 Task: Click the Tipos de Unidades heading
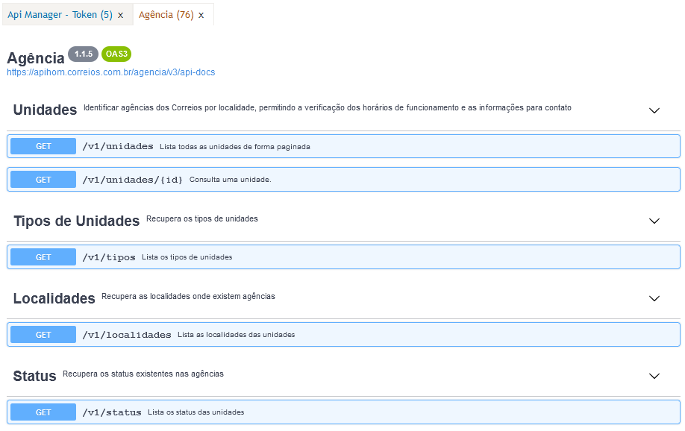(76, 221)
